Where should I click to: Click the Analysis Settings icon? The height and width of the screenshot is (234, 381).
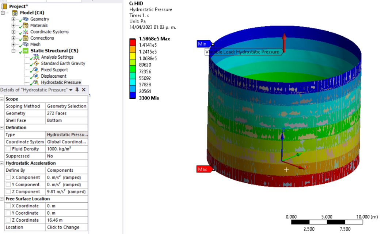tap(36, 57)
